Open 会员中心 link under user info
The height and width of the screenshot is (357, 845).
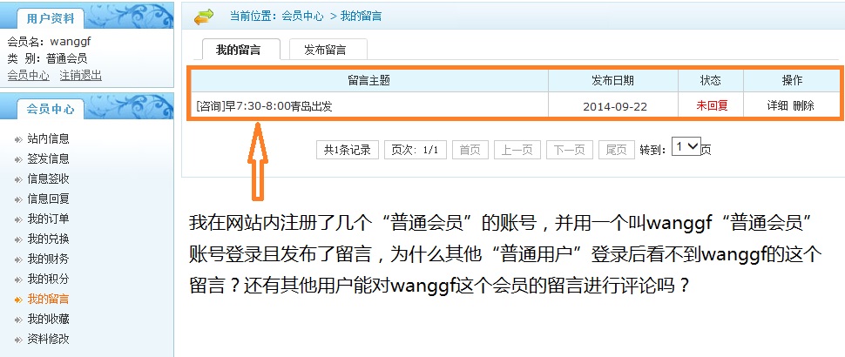(x=28, y=76)
